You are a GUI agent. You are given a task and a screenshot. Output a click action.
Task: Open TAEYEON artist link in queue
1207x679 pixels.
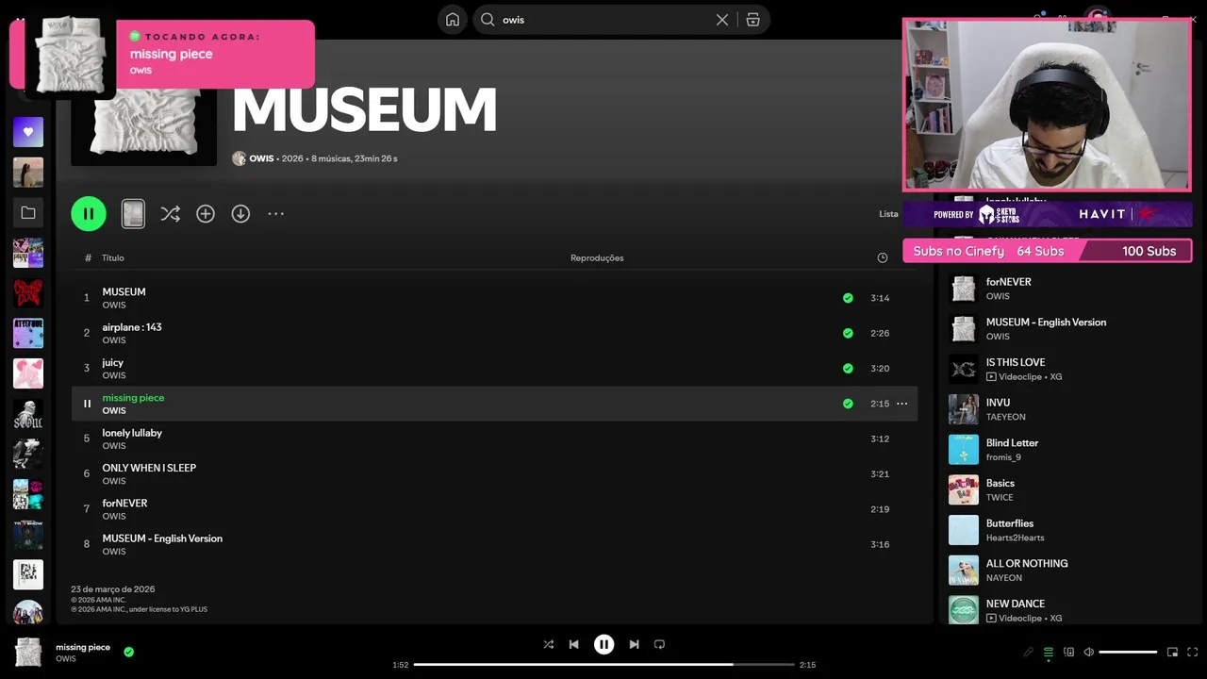[1005, 417]
